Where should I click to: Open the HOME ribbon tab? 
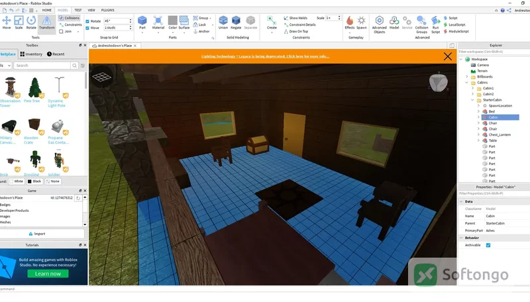click(x=46, y=10)
